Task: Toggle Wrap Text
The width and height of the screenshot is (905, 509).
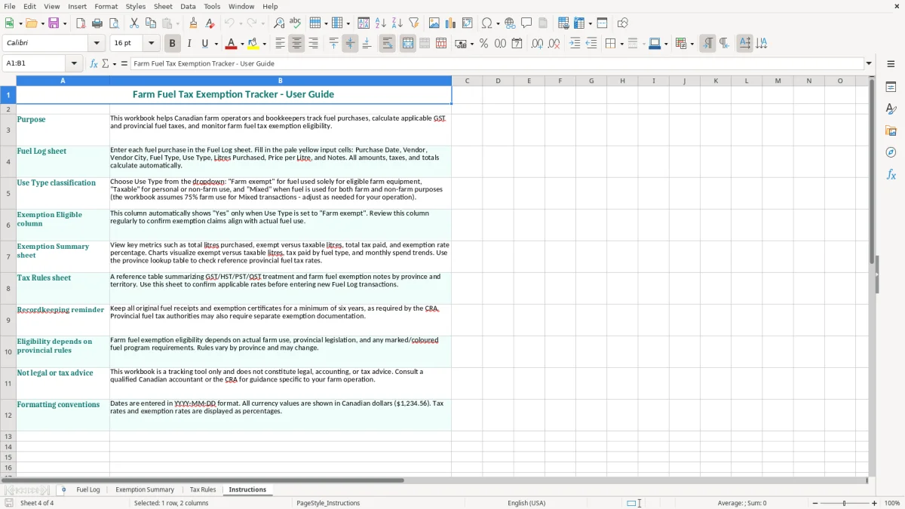Action: 388,44
